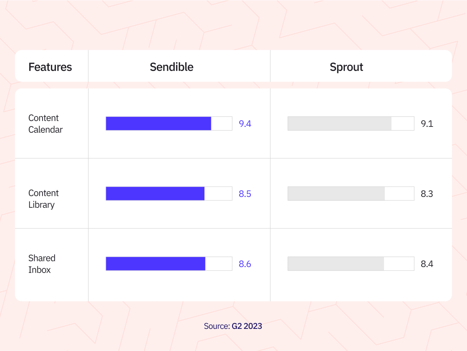
Task: Select the Sendible column header
Action: click(x=171, y=67)
